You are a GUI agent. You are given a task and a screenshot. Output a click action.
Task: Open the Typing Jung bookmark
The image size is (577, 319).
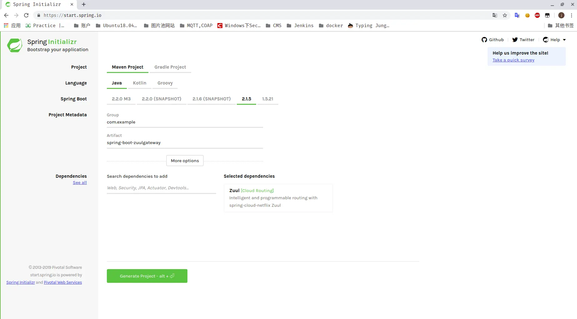(369, 26)
